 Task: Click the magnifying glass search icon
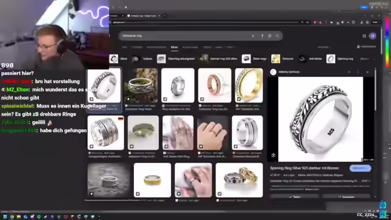(x=277, y=36)
